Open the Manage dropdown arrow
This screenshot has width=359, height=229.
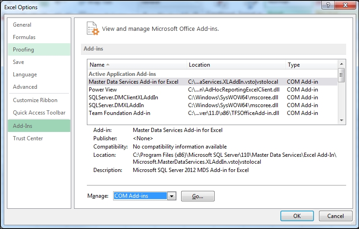171,196
